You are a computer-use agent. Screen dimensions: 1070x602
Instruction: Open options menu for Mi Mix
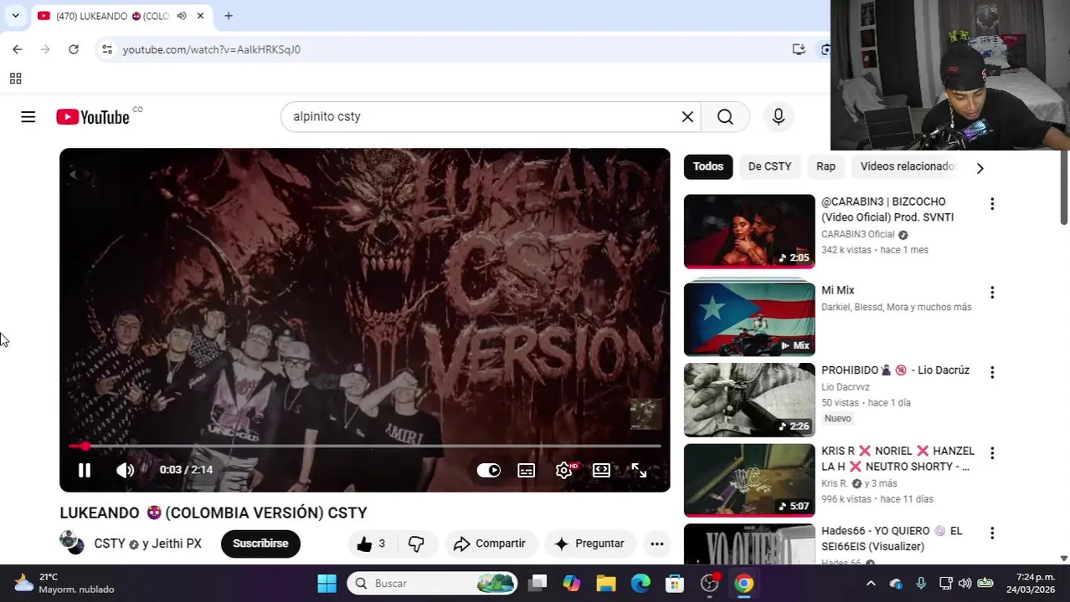click(x=992, y=293)
